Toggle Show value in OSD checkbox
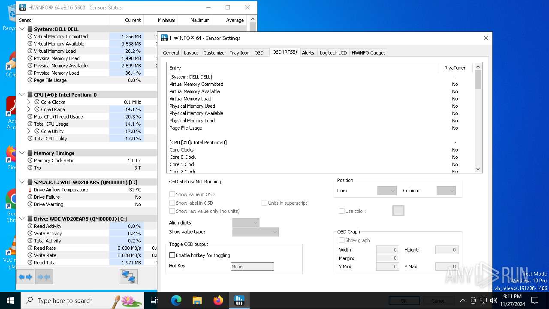Viewport: 549px width, 309px height. (172, 194)
